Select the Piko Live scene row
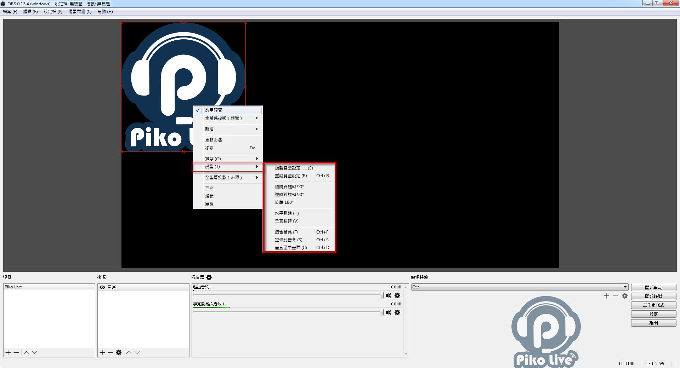Image resolution: width=680 pixels, height=368 pixels. click(49, 287)
